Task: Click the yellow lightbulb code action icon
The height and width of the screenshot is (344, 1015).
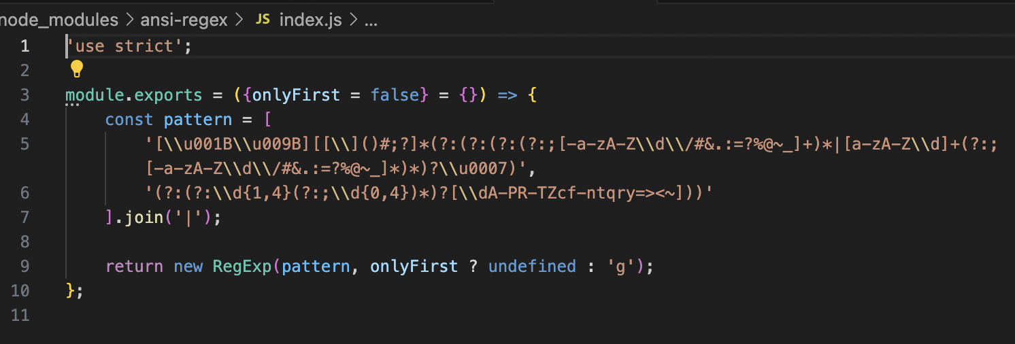Action: [76, 69]
